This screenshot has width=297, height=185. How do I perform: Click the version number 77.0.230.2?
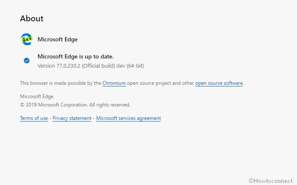pyautogui.click(x=68, y=66)
